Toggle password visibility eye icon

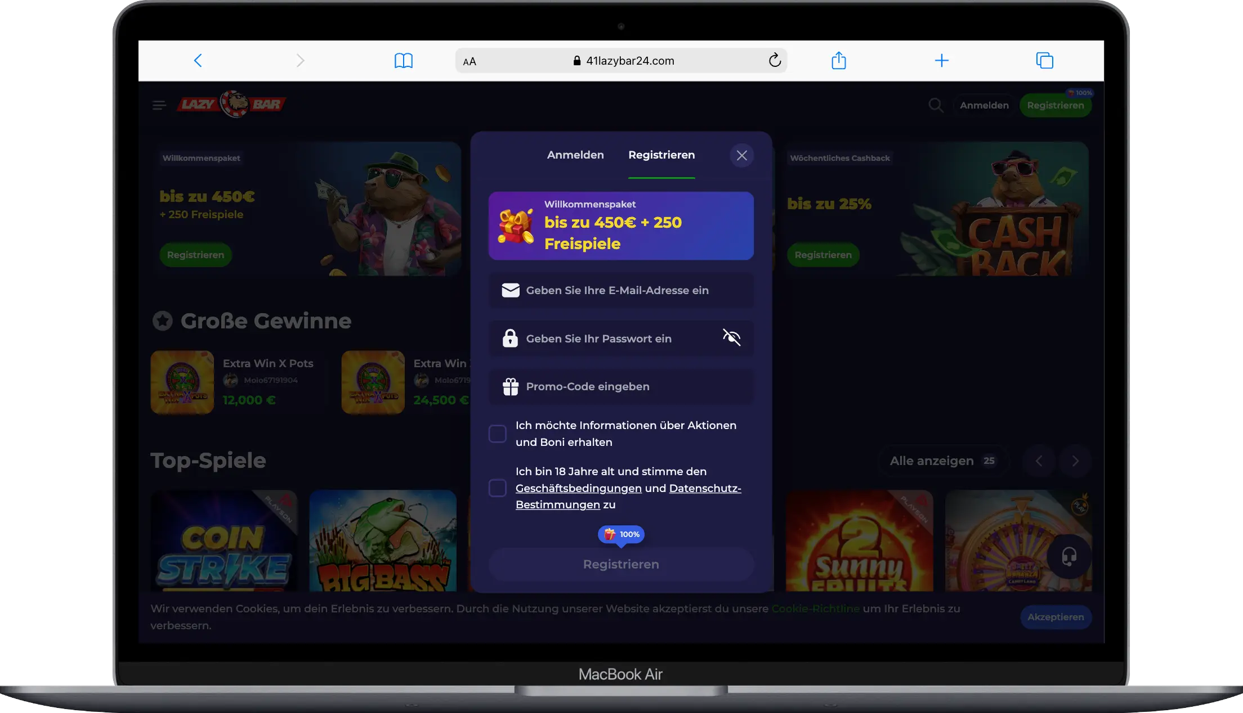tap(731, 337)
